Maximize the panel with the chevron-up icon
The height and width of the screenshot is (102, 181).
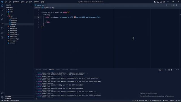(176, 70)
